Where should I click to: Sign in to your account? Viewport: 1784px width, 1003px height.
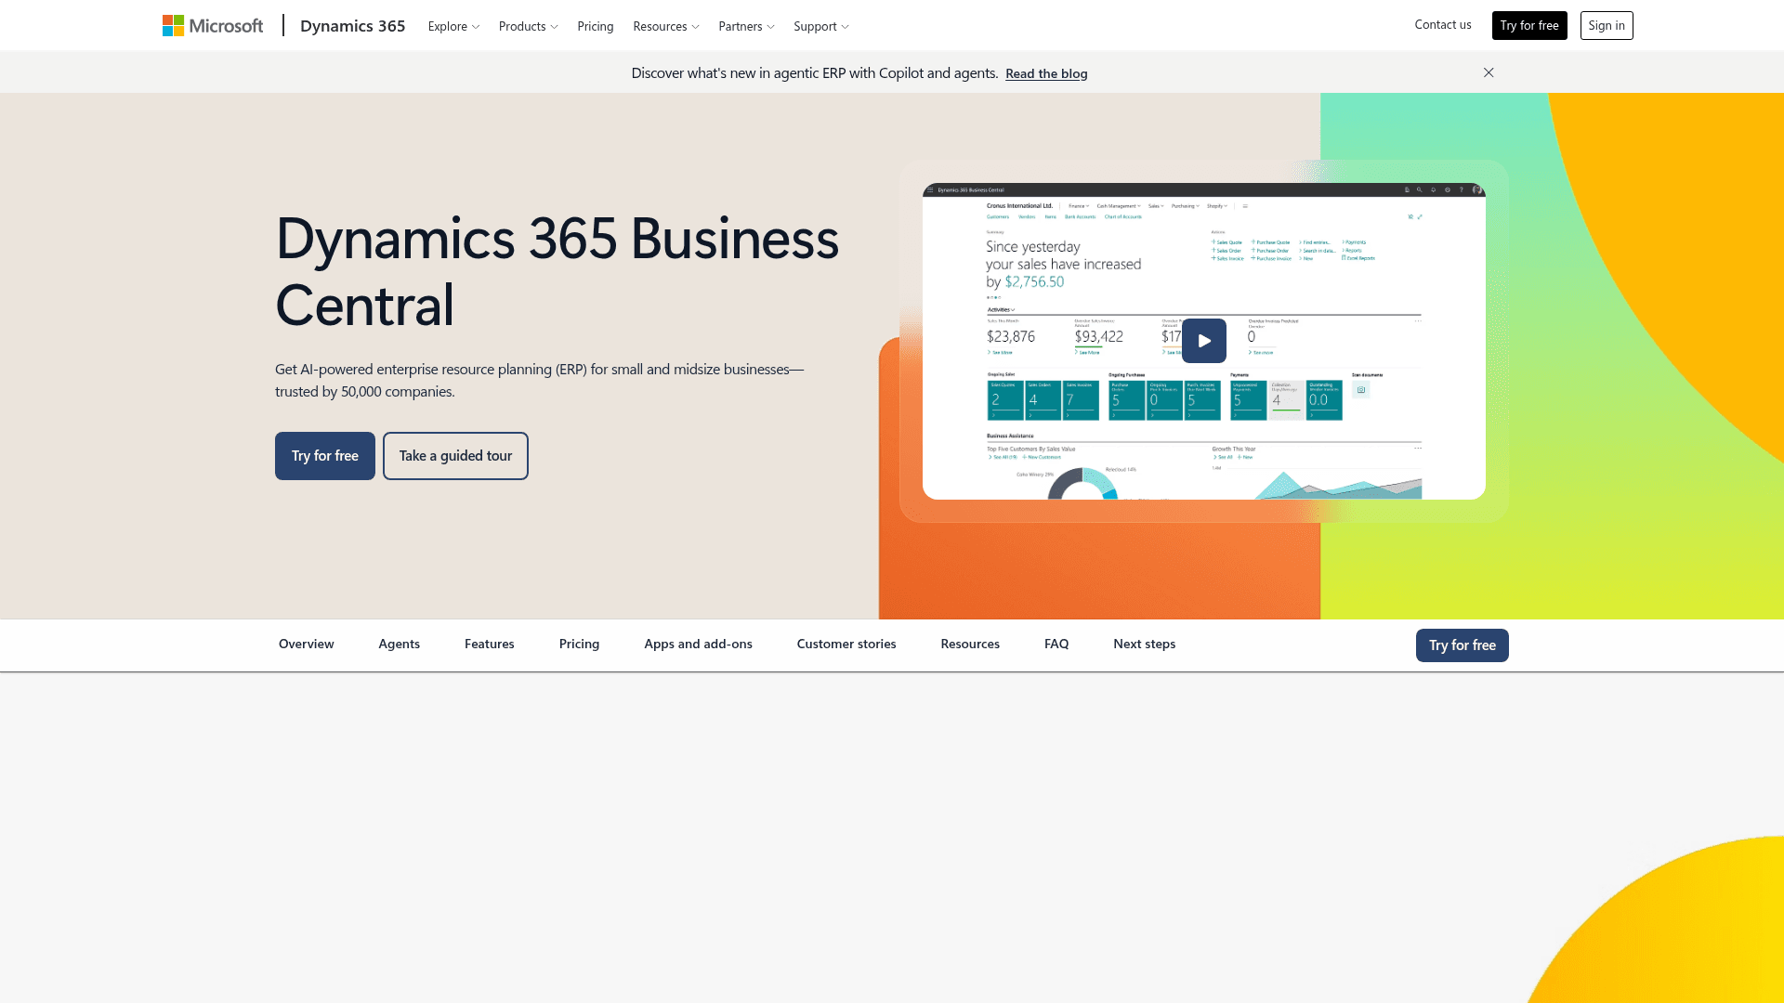1607,25
